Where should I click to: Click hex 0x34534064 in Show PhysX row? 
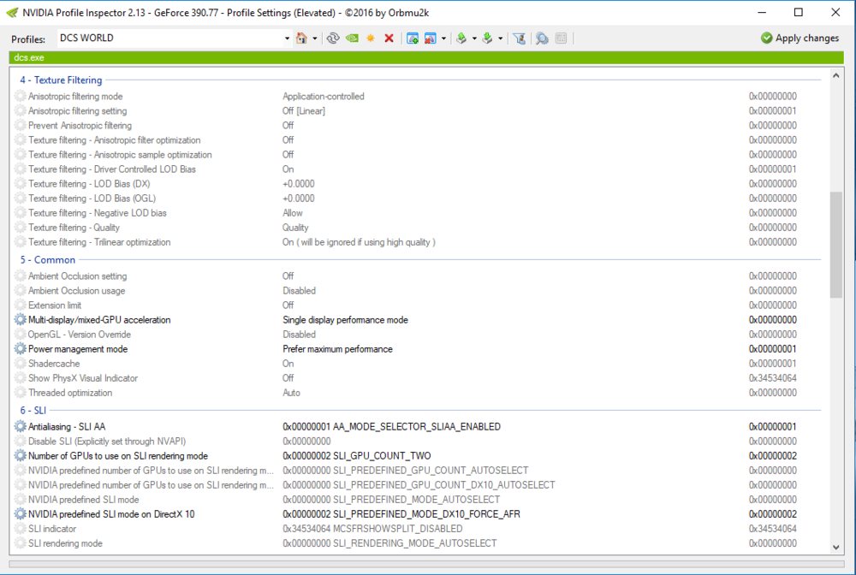pyautogui.click(x=772, y=378)
